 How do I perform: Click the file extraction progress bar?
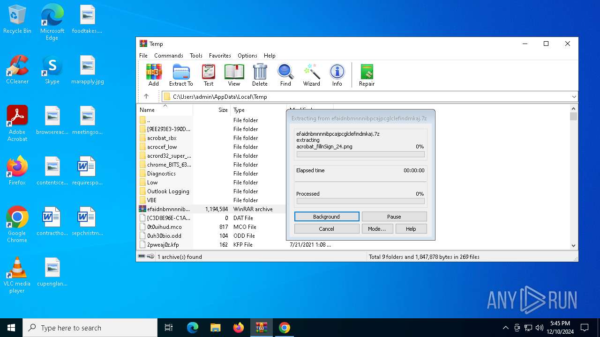click(360, 154)
